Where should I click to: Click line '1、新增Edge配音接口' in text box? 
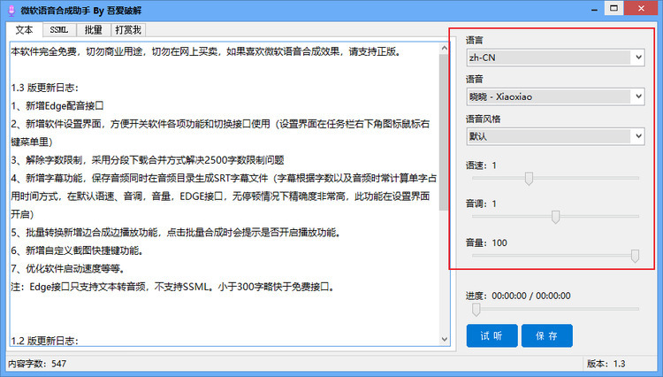57,106
